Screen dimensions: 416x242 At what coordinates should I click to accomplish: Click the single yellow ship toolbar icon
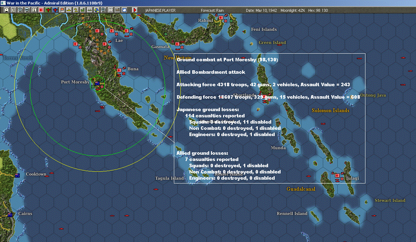tap(69, 10)
